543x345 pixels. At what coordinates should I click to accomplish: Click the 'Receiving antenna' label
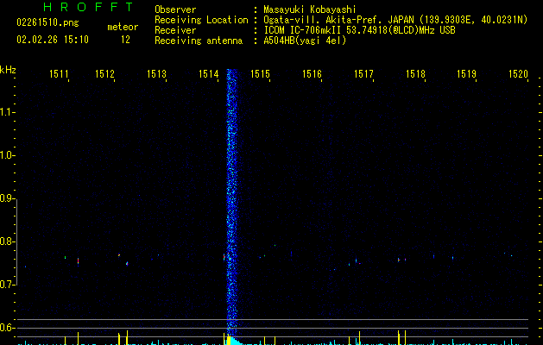click(x=199, y=41)
